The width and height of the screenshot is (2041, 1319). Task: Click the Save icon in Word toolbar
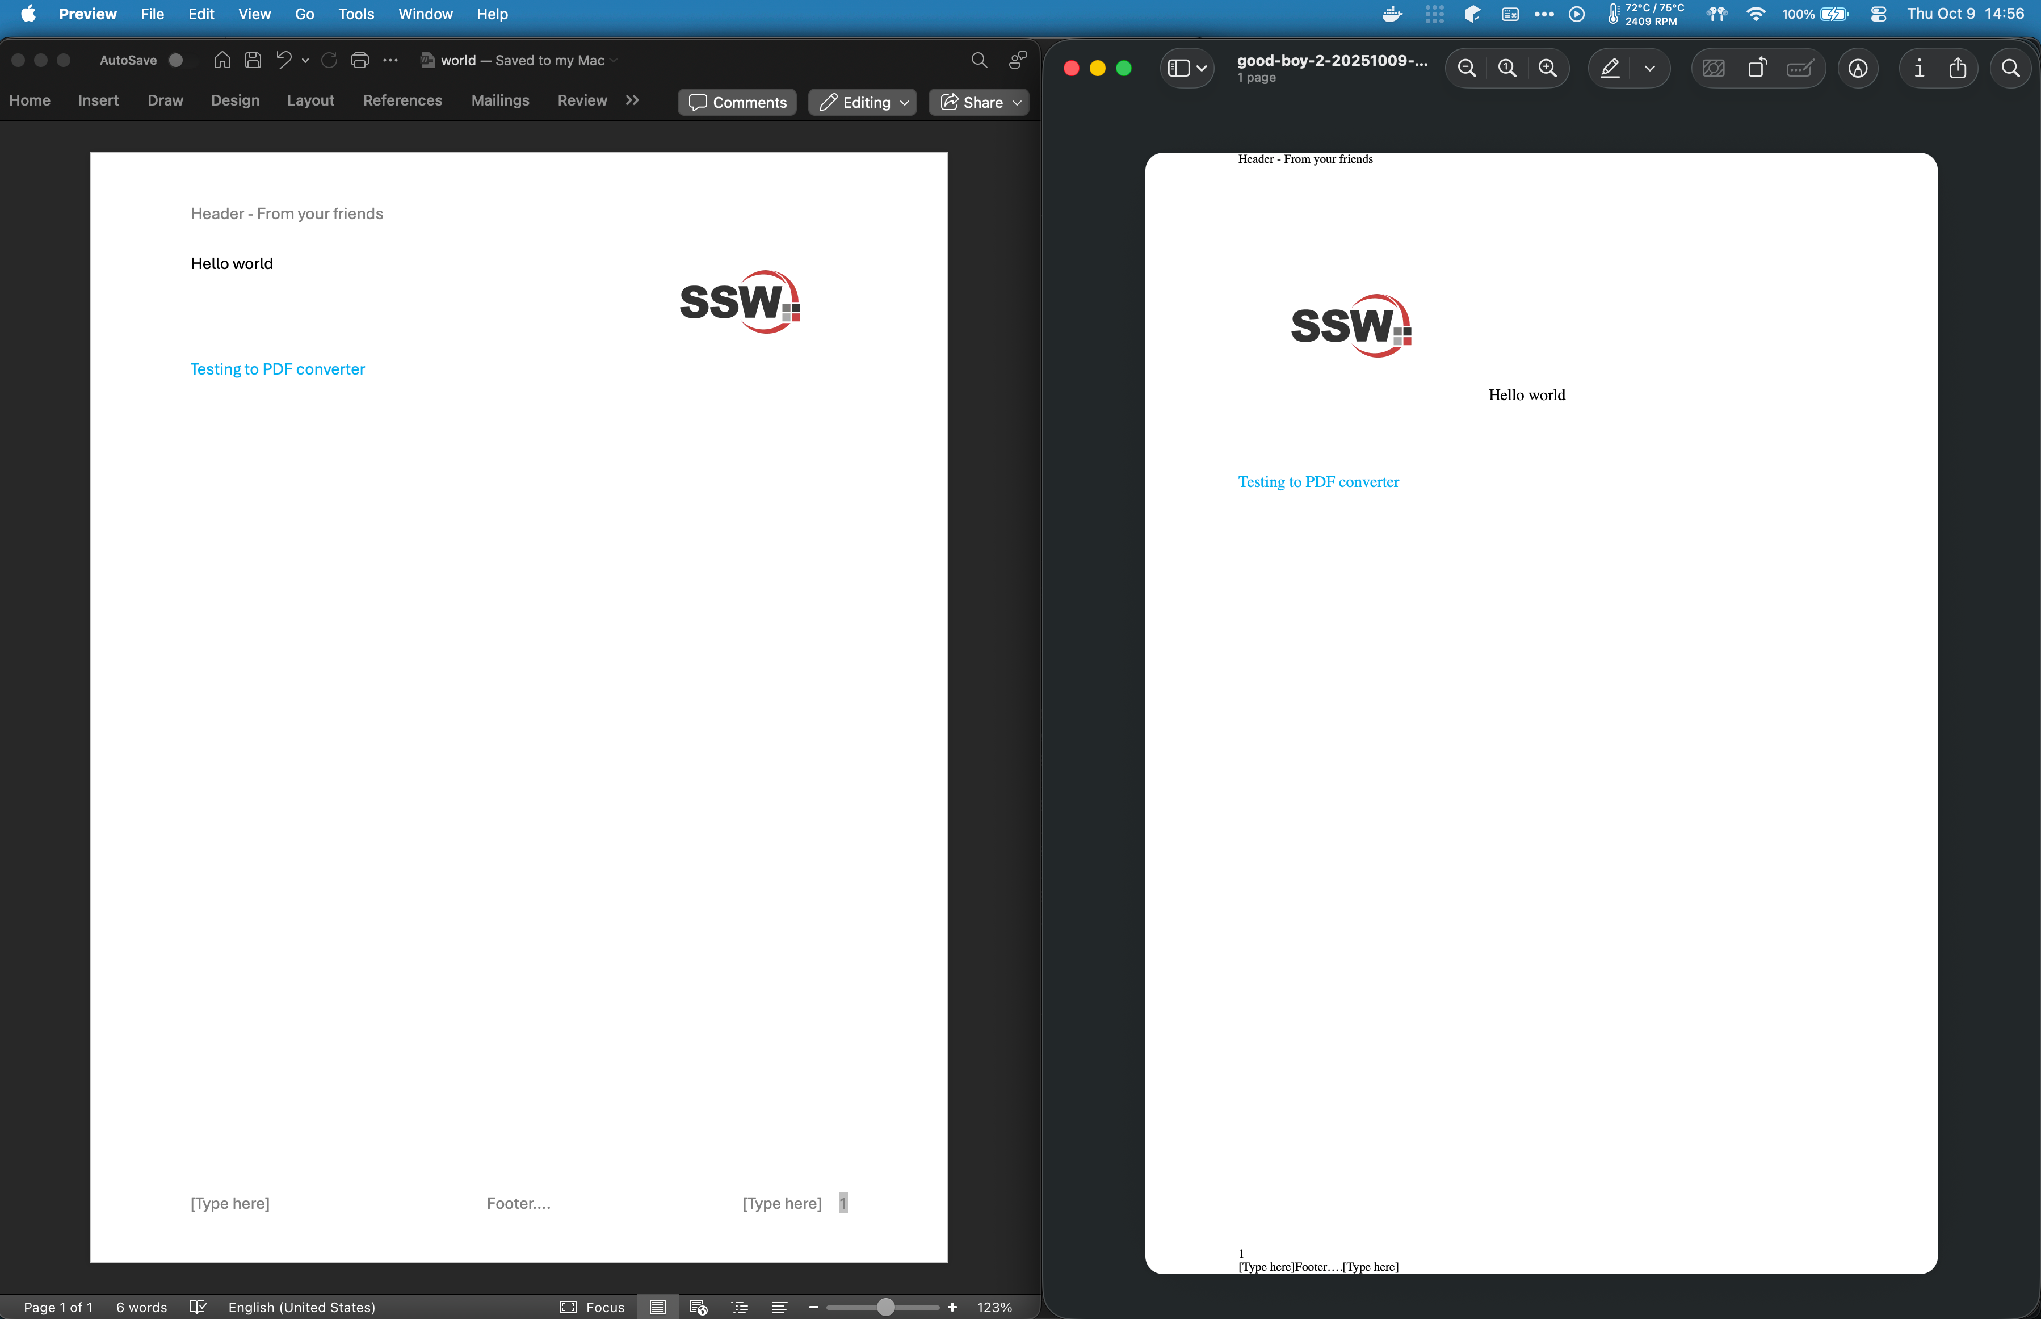pyautogui.click(x=253, y=60)
